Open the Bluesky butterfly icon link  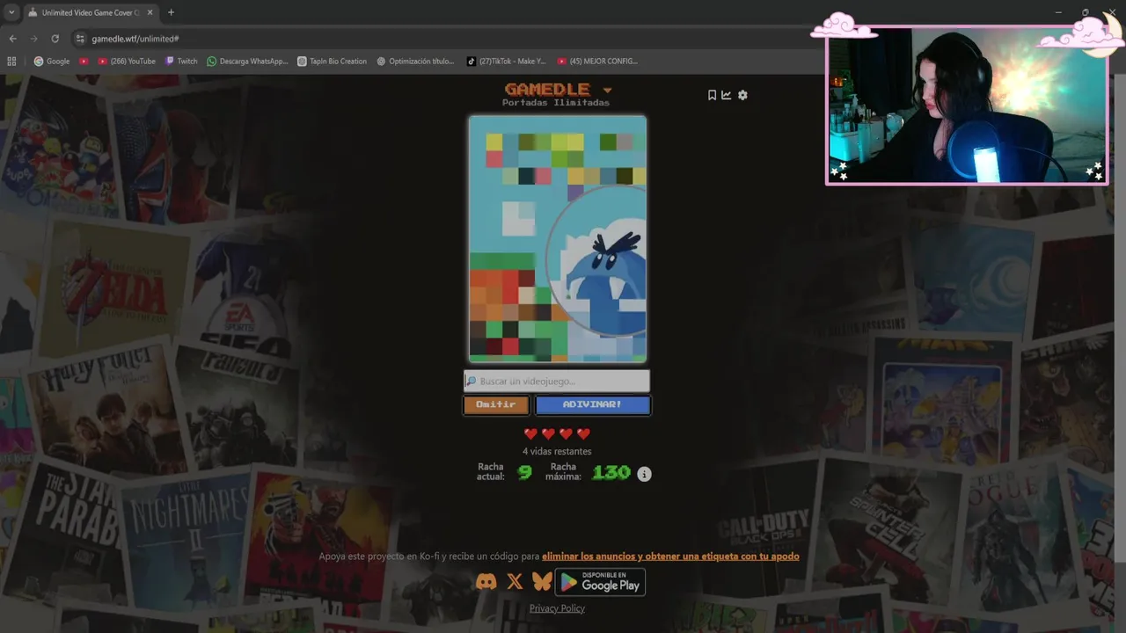point(542,581)
